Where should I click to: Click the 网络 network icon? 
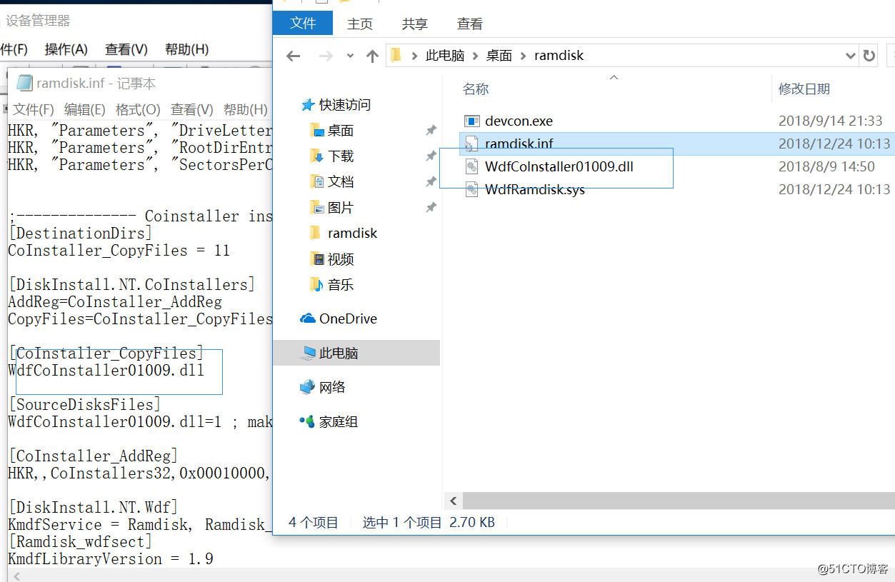pos(307,387)
